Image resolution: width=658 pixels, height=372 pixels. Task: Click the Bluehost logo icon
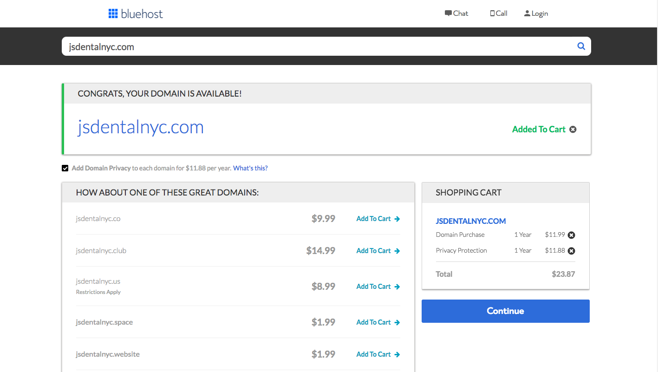coord(113,13)
